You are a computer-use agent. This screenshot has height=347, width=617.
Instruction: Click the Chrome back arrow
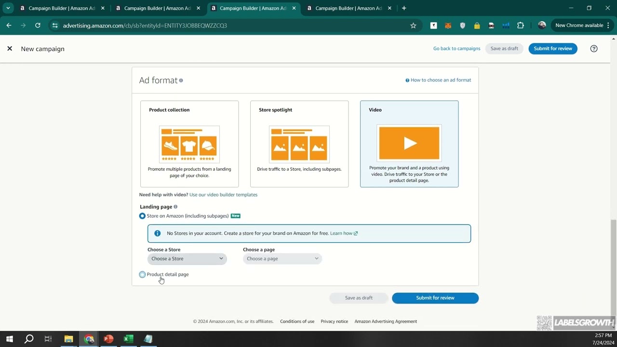9,26
